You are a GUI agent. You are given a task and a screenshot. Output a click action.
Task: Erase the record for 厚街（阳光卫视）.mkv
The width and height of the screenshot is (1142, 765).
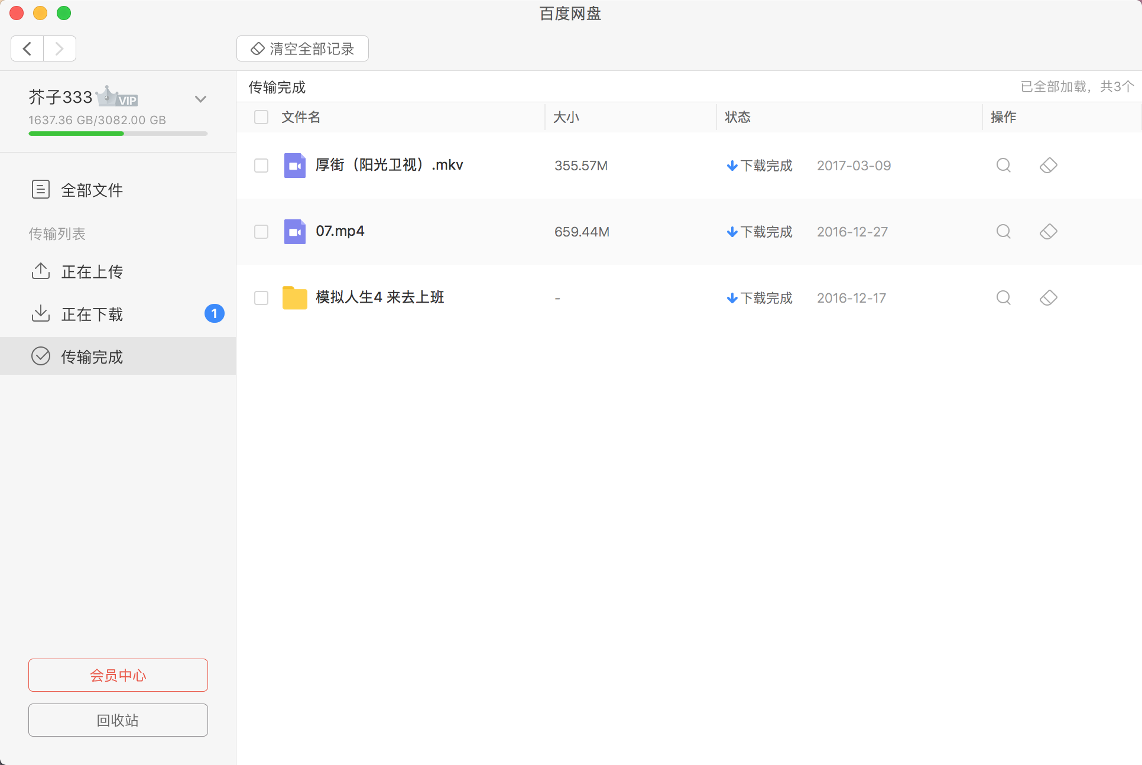click(x=1049, y=166)
